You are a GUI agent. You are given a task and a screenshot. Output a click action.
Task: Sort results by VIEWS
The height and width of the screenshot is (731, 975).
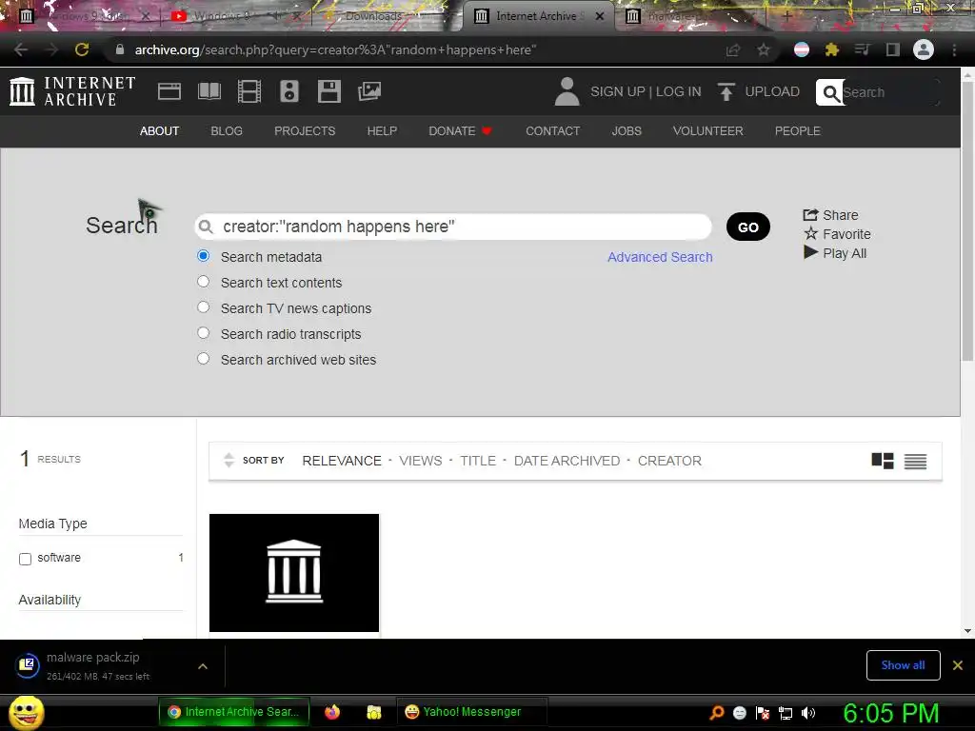420,461
